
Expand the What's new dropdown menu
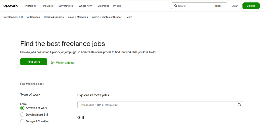pyautogui.click(x=86, y=6)
